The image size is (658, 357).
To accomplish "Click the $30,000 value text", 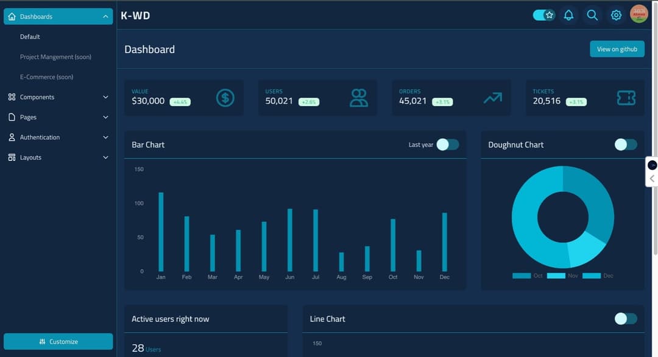I will click(x=148, y=101).
